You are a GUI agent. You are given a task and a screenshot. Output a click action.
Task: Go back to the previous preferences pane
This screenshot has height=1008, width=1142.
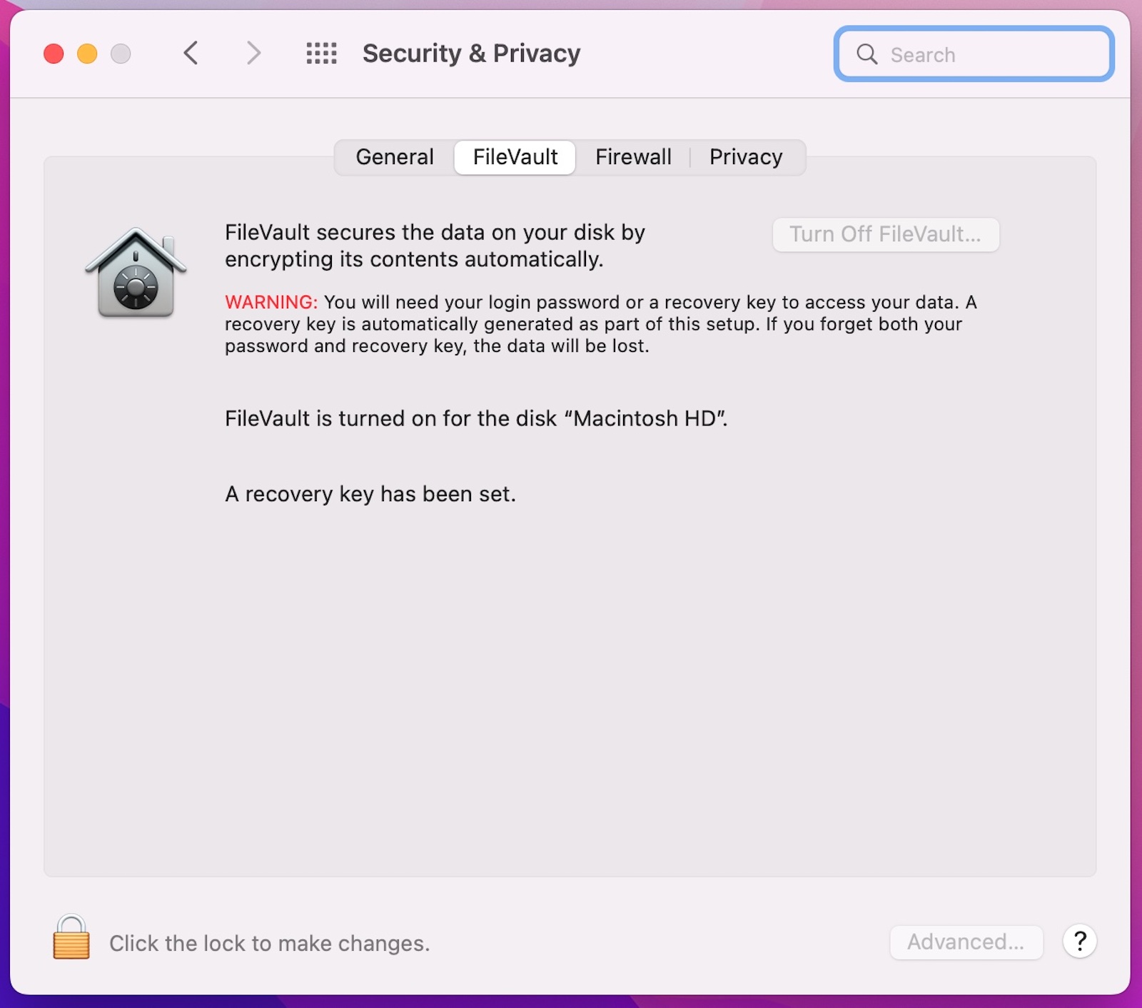point(191,54)
